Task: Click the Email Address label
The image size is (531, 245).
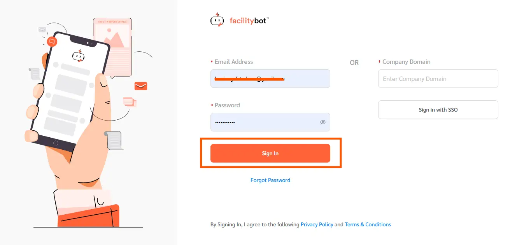Action: pos(234,62)
